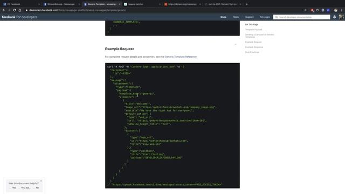
Task: Click the browser profile avatar icon
Action: point(336,10)
